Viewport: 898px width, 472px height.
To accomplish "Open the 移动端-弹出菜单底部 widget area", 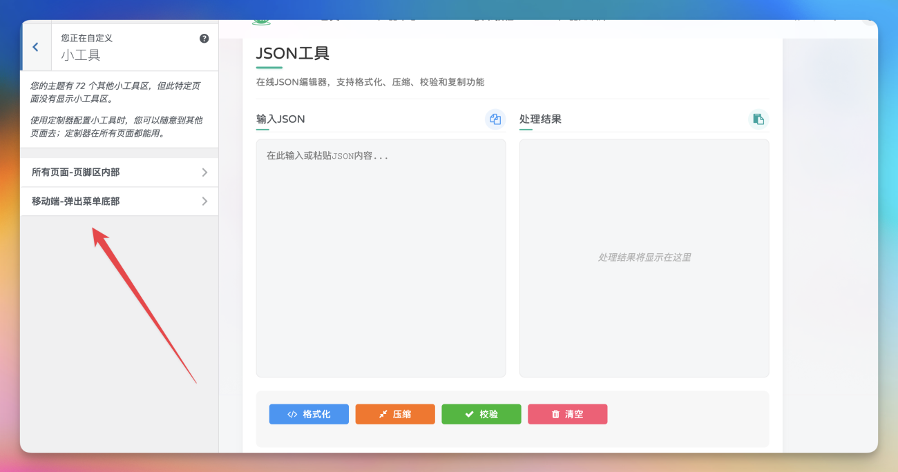I will (76, 201).
